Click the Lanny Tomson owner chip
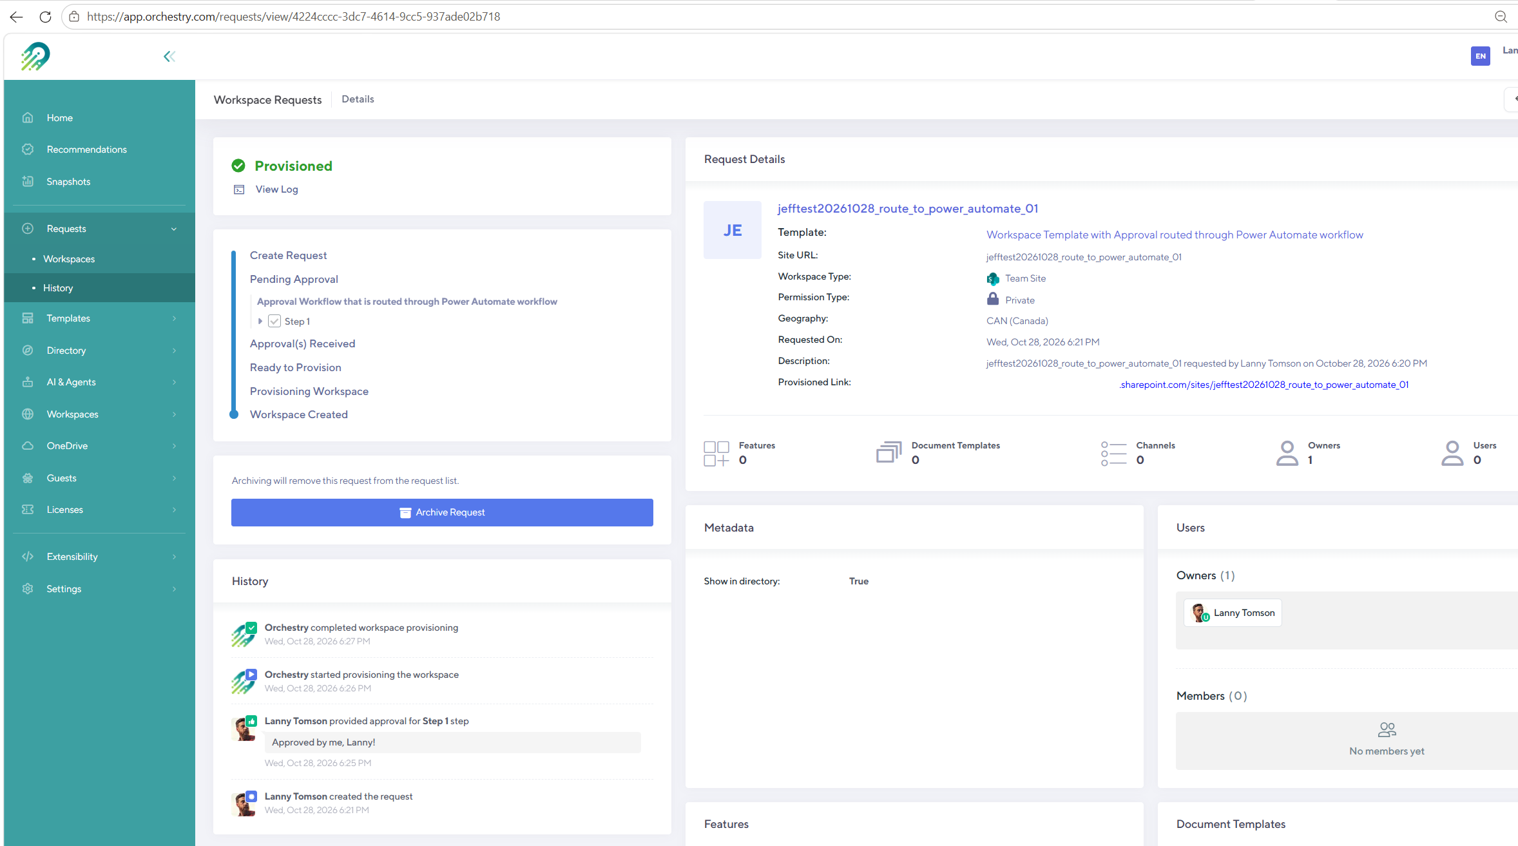 pyautogui.click(x=1233, y=613)
